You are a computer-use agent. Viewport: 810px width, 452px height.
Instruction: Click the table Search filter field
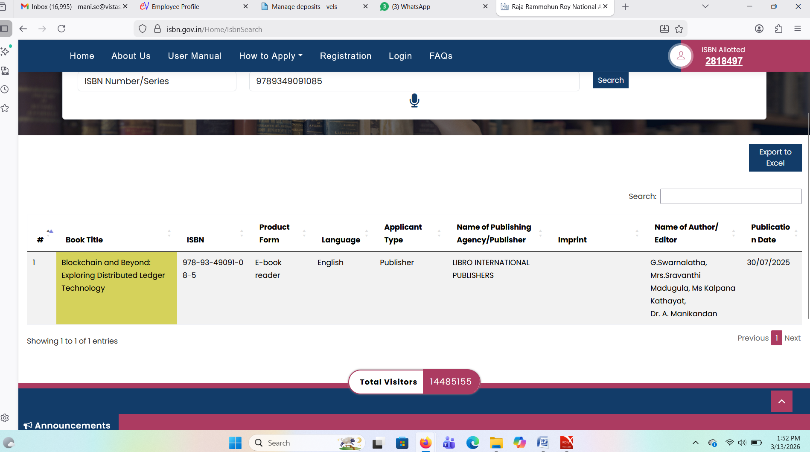[730, 196]
